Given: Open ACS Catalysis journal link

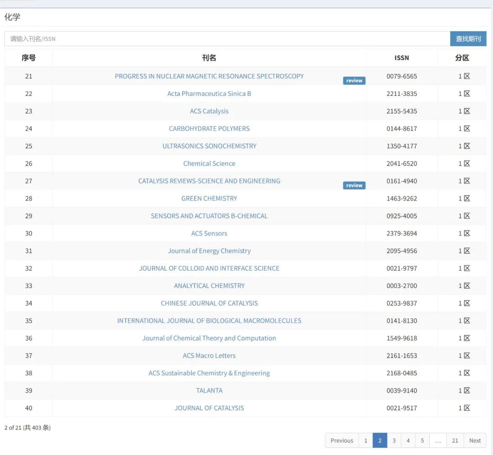Looking at the screenshot, I should pyautogui.click(x=209, y=111).
